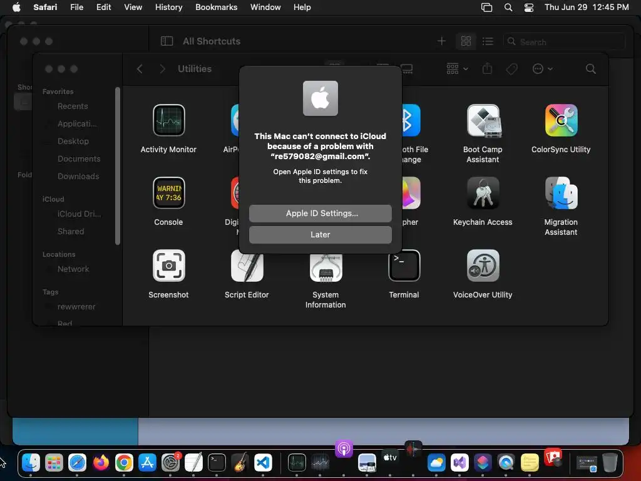Open System Information in Utilities
This screenshot has width=641, height=481.
(x=326, y=268)
